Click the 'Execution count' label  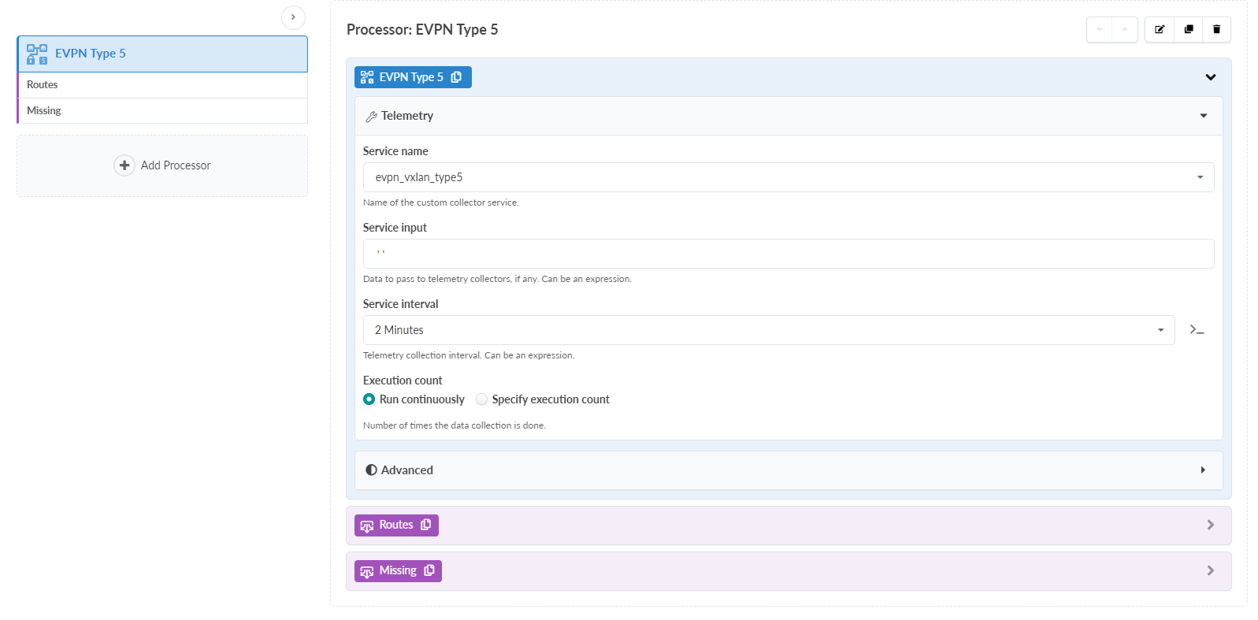pos(403,381)
